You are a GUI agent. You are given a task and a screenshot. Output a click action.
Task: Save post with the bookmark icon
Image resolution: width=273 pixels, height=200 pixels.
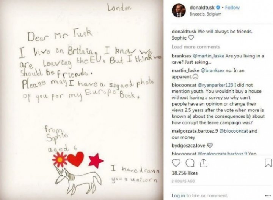(268, 163)
